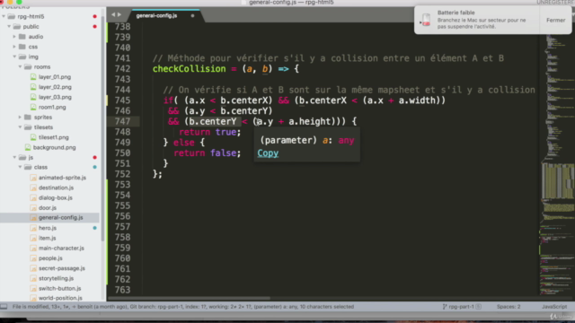
Task: Expand the sprites folder arrow
Action: pyautogui.click(x=20, y=118)
